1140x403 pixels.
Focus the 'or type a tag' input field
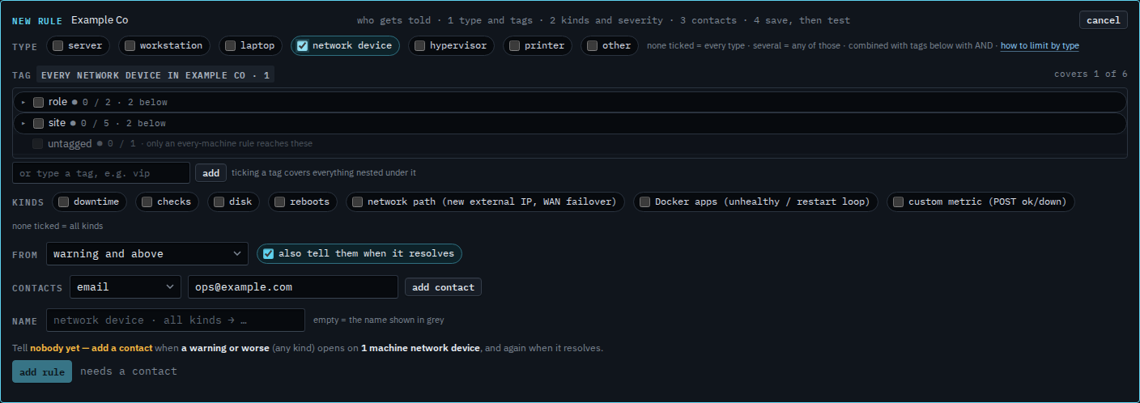point(101,173)
